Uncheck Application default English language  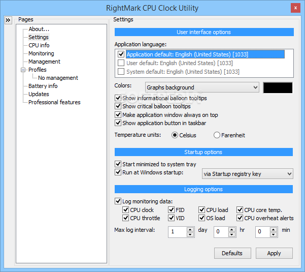point(121,54)
